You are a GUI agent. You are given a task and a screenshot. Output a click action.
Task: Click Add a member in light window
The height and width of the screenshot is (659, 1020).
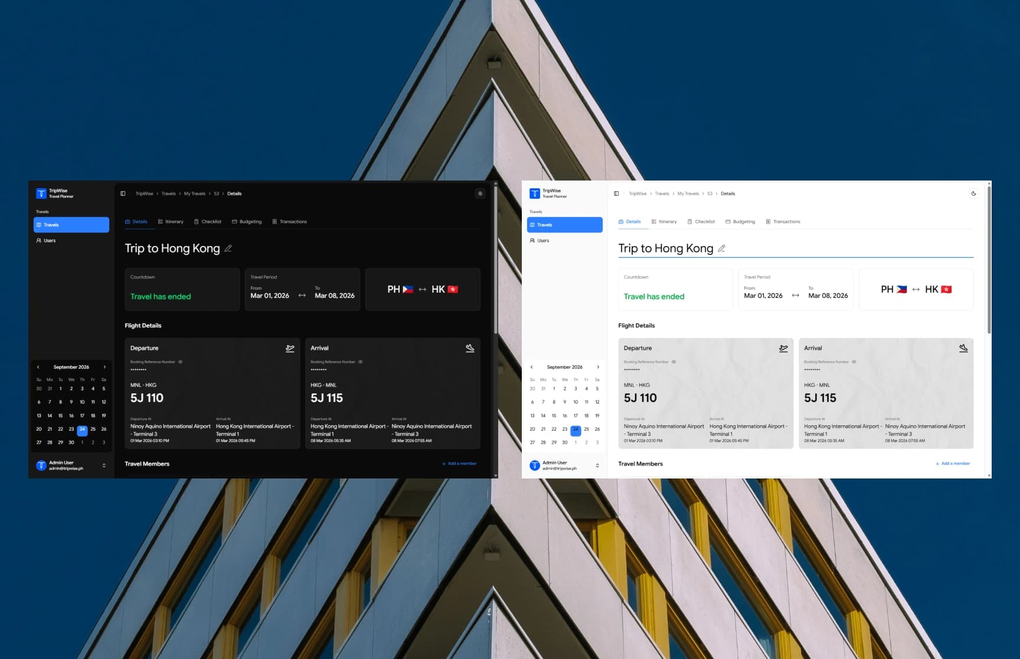point(953,464)
